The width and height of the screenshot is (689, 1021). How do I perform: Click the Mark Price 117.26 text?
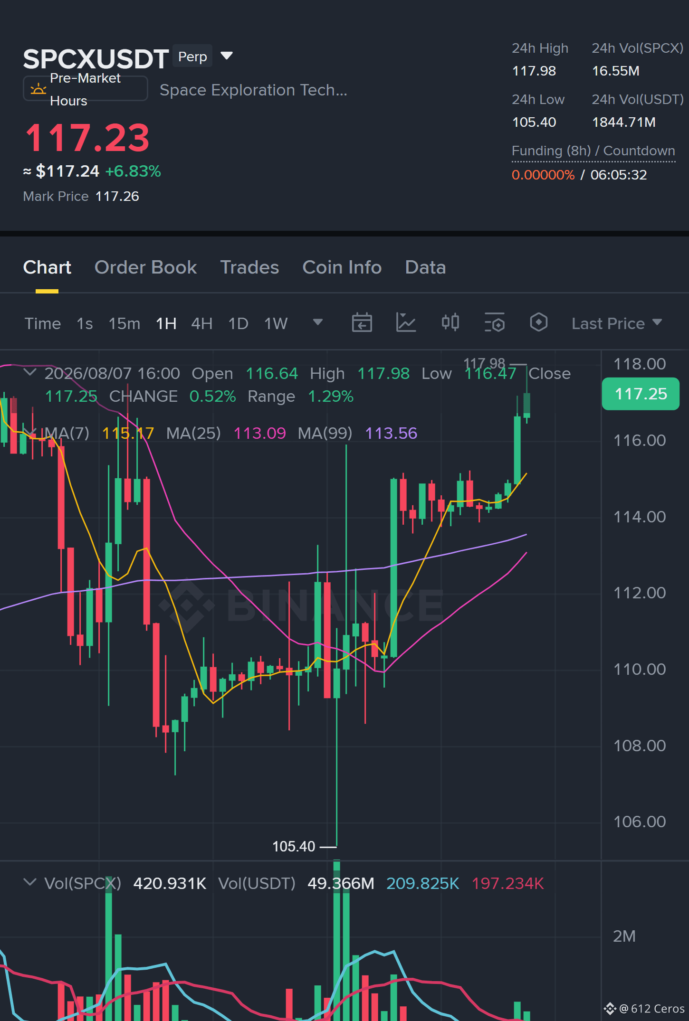(x=81, y=196)
